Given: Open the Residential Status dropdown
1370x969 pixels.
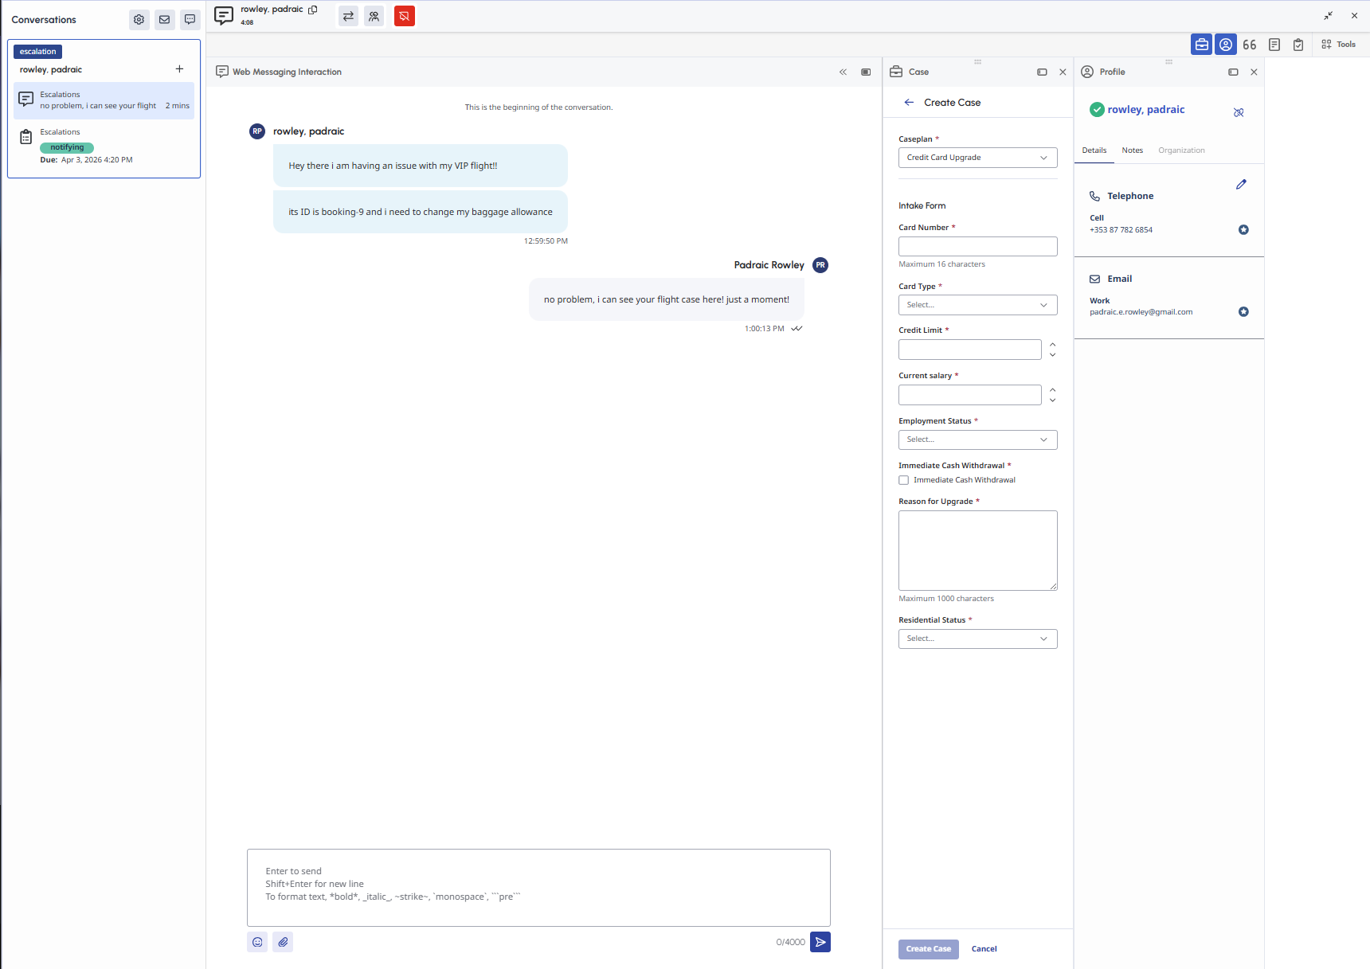Looking at the screenshot, I should (x=977, y=639).
